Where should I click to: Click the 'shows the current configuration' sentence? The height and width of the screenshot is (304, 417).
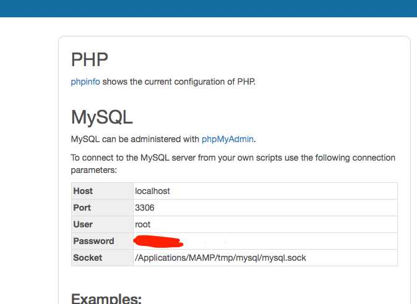[179, 82]
